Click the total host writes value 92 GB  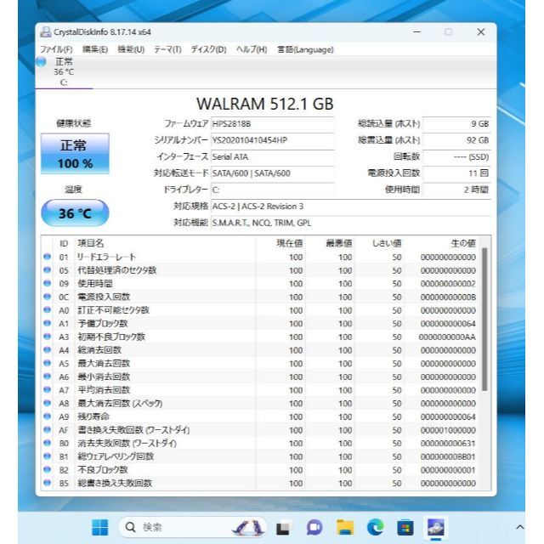click(x=456, y=140)
